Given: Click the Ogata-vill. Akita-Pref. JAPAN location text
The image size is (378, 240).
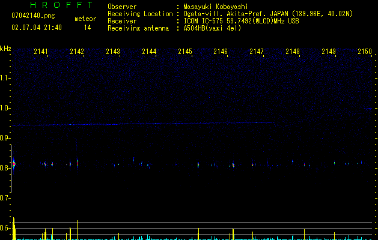Looking at the screenshot, I should [268, 14].
